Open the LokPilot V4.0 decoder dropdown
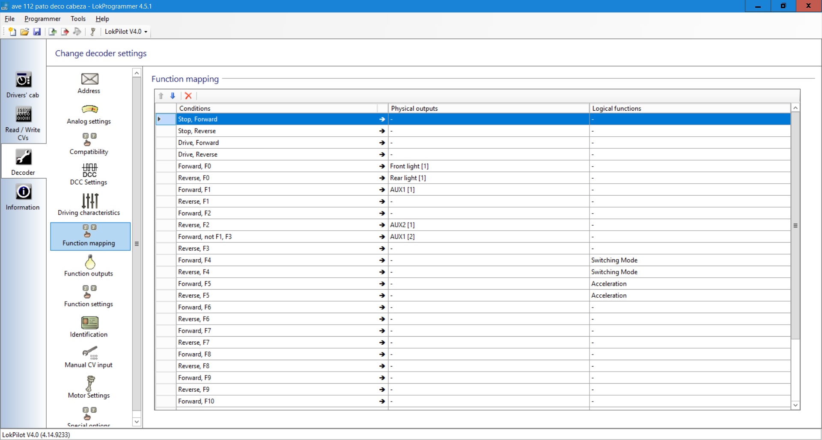822x440 pixels. click(x=126, y=32)
